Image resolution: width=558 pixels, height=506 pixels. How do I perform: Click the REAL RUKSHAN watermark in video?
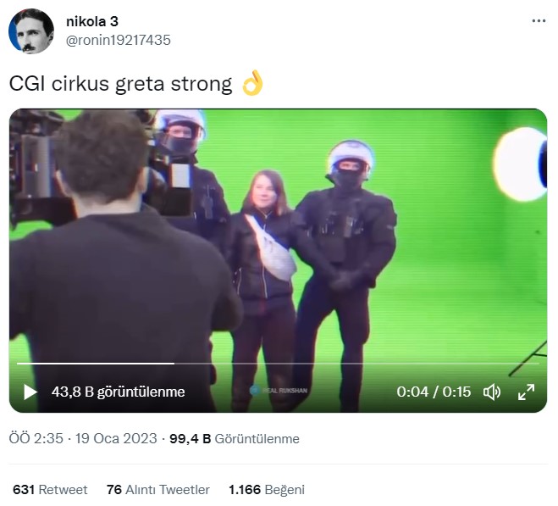tap(279, 391)
